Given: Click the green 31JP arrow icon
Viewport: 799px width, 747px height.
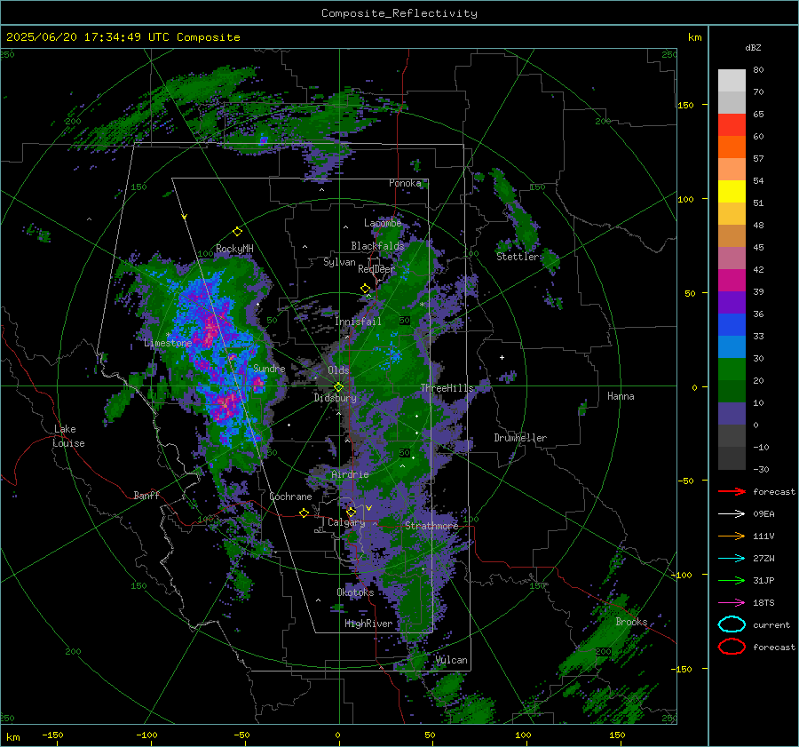Looking at the screenshot, I should tap(732, 580).
